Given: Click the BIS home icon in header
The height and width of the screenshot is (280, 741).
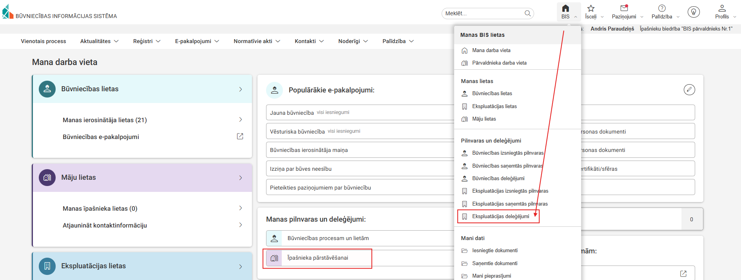Looking at the screenshot, I should pyautogui.click(x=565, y=9).
